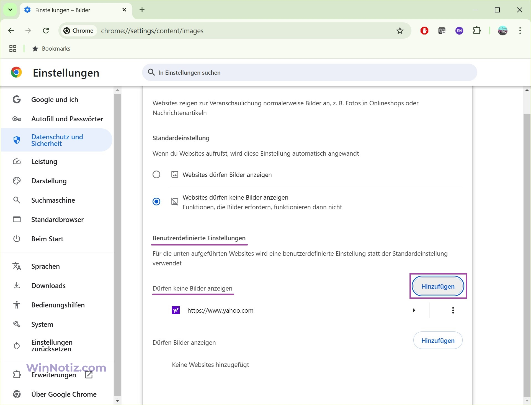Image resolution: width=531 pixels, height=405 pixels.
Task: Open the red ad blocker extension
Action: pyautogui.click(x=424, y=31)
